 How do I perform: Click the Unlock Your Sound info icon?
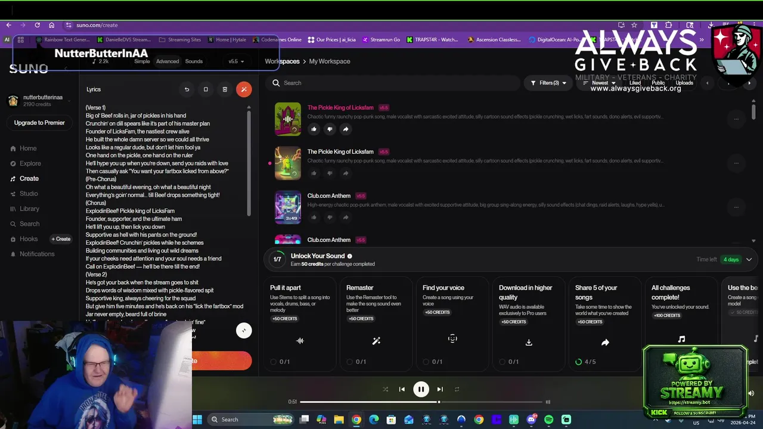click(x=350, y=256)
